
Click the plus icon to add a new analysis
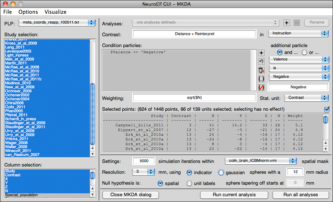[x=287, y=23]
